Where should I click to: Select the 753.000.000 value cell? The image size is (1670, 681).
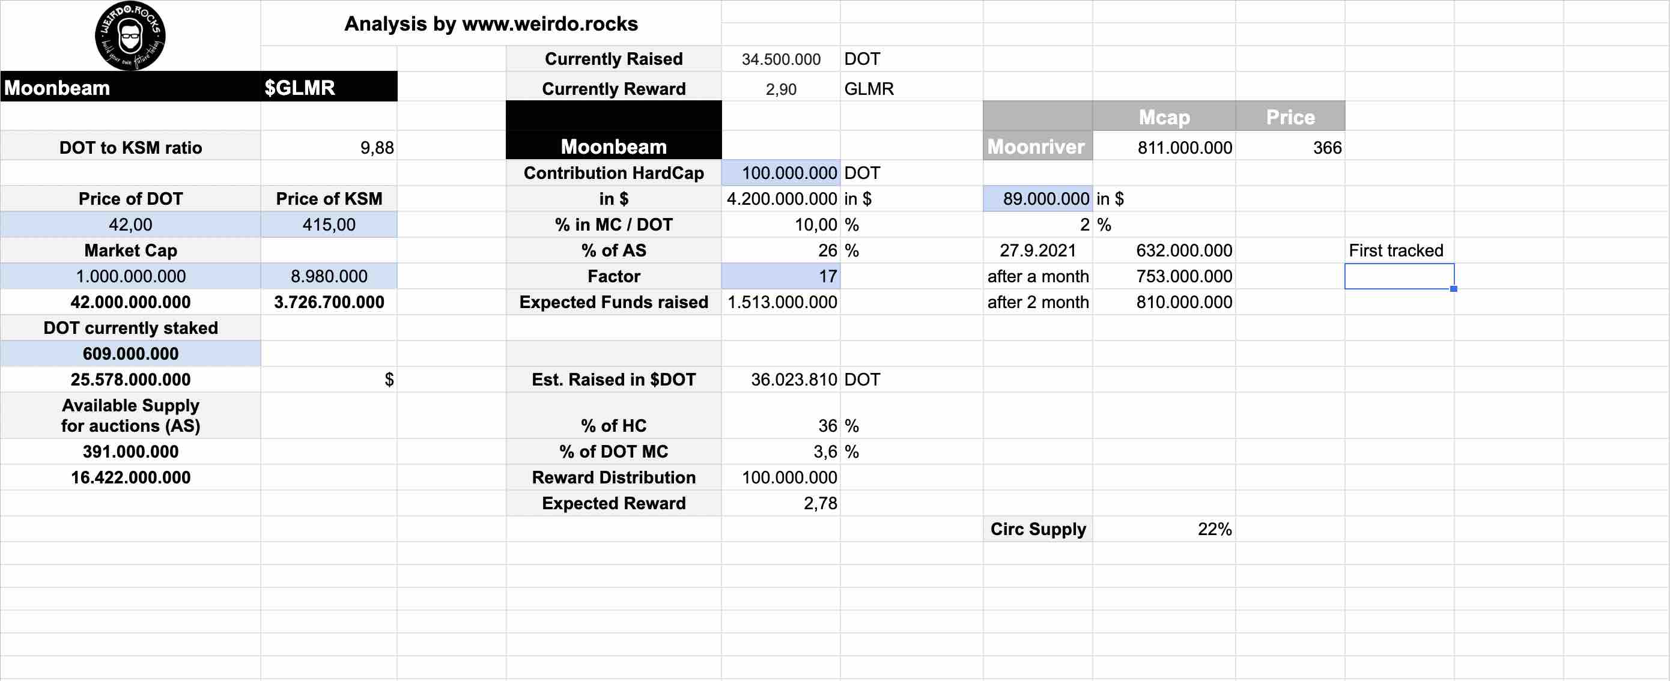tap(1164, 276)
